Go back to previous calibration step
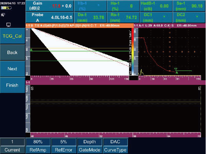The height and width of the screenshot is (154, 206). (x=13, y=52)
